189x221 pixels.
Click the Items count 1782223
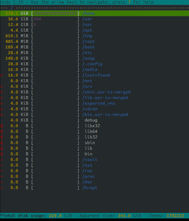[x=175, y=216]
